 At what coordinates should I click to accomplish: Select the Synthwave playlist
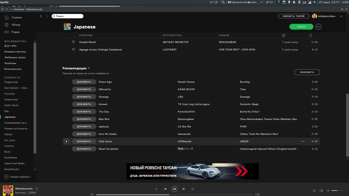coord(11,158)
